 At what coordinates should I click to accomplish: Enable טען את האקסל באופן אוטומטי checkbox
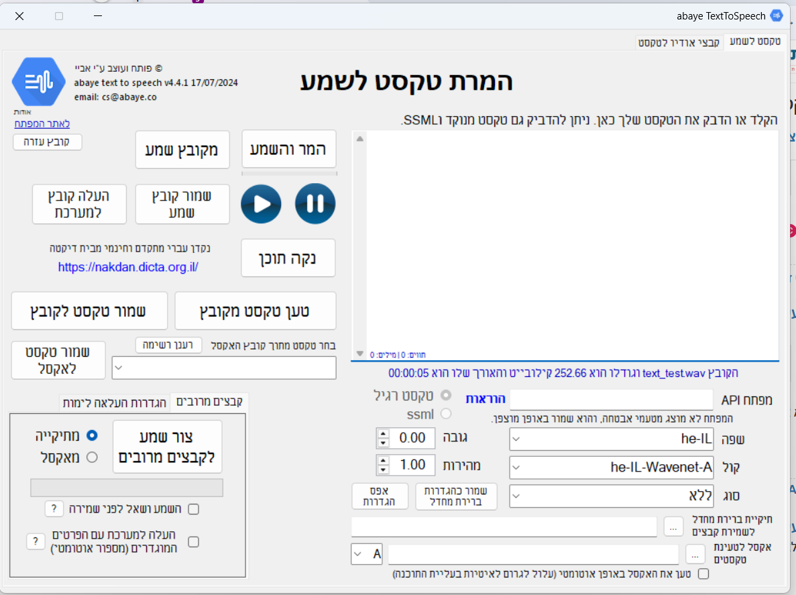coord(703,574)
